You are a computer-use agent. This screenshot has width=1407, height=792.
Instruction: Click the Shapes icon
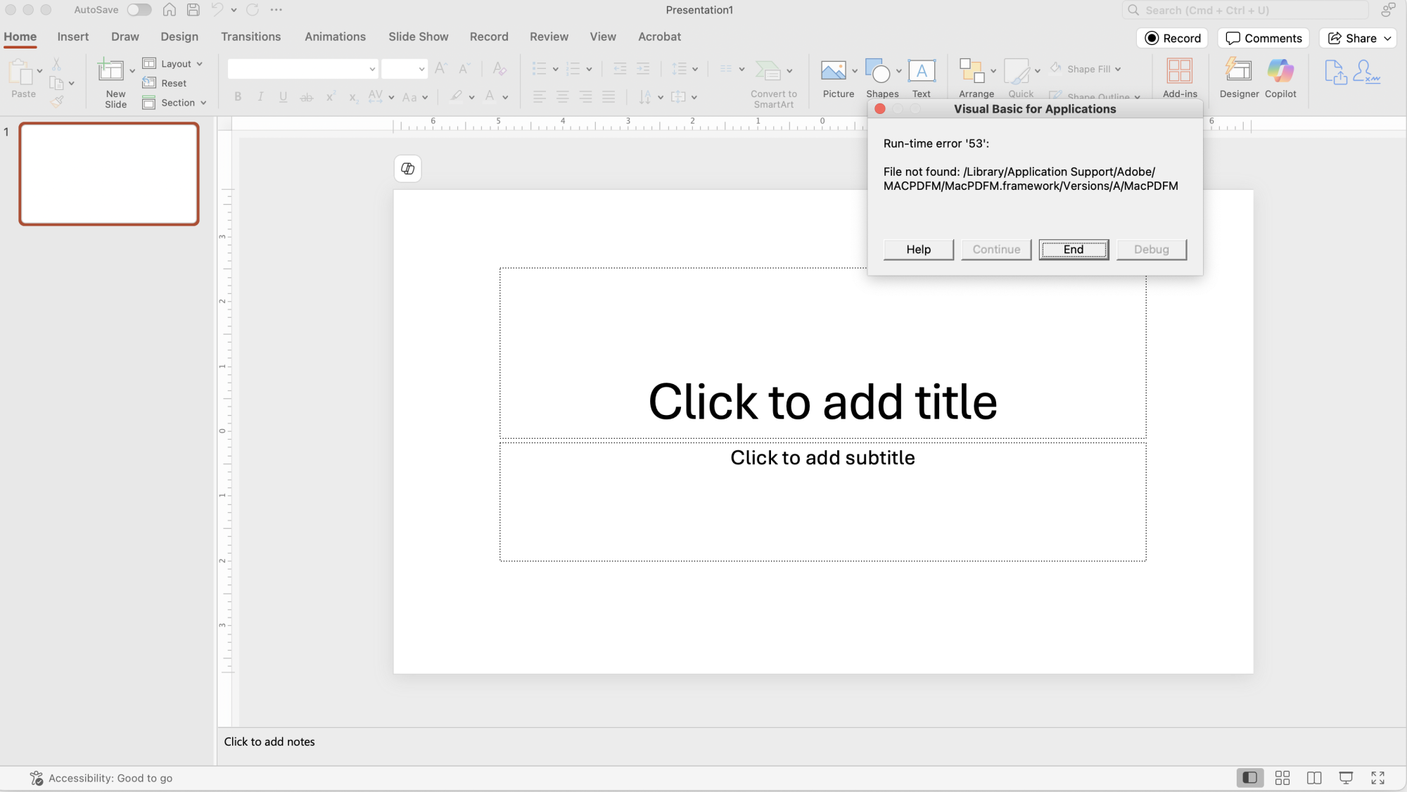pyautogui.click(x=877, y=70)
